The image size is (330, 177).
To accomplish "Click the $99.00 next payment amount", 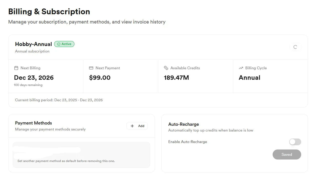I will (x=100, y=77).
